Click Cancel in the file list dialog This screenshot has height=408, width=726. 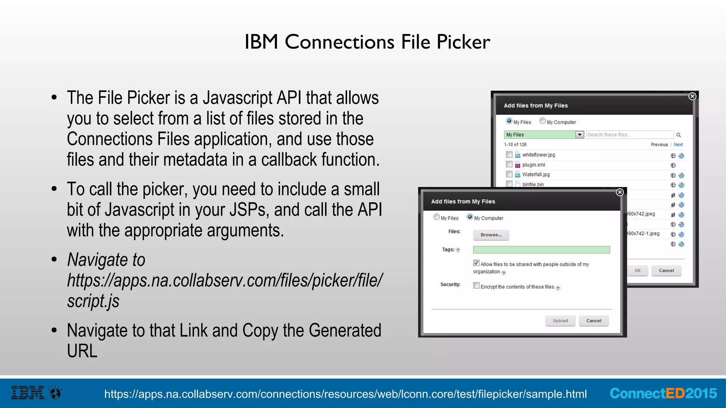point(666,271)
